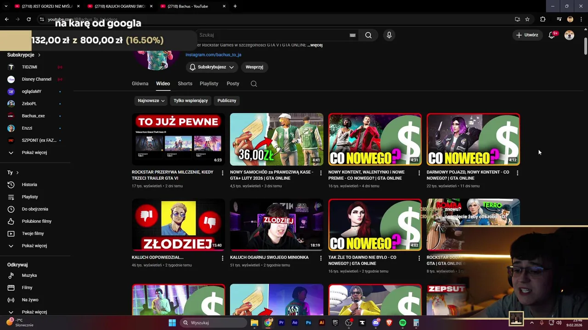Expand Pokaż więcej under Odkrywaj

pyautogui.click(x=35, y=312)
